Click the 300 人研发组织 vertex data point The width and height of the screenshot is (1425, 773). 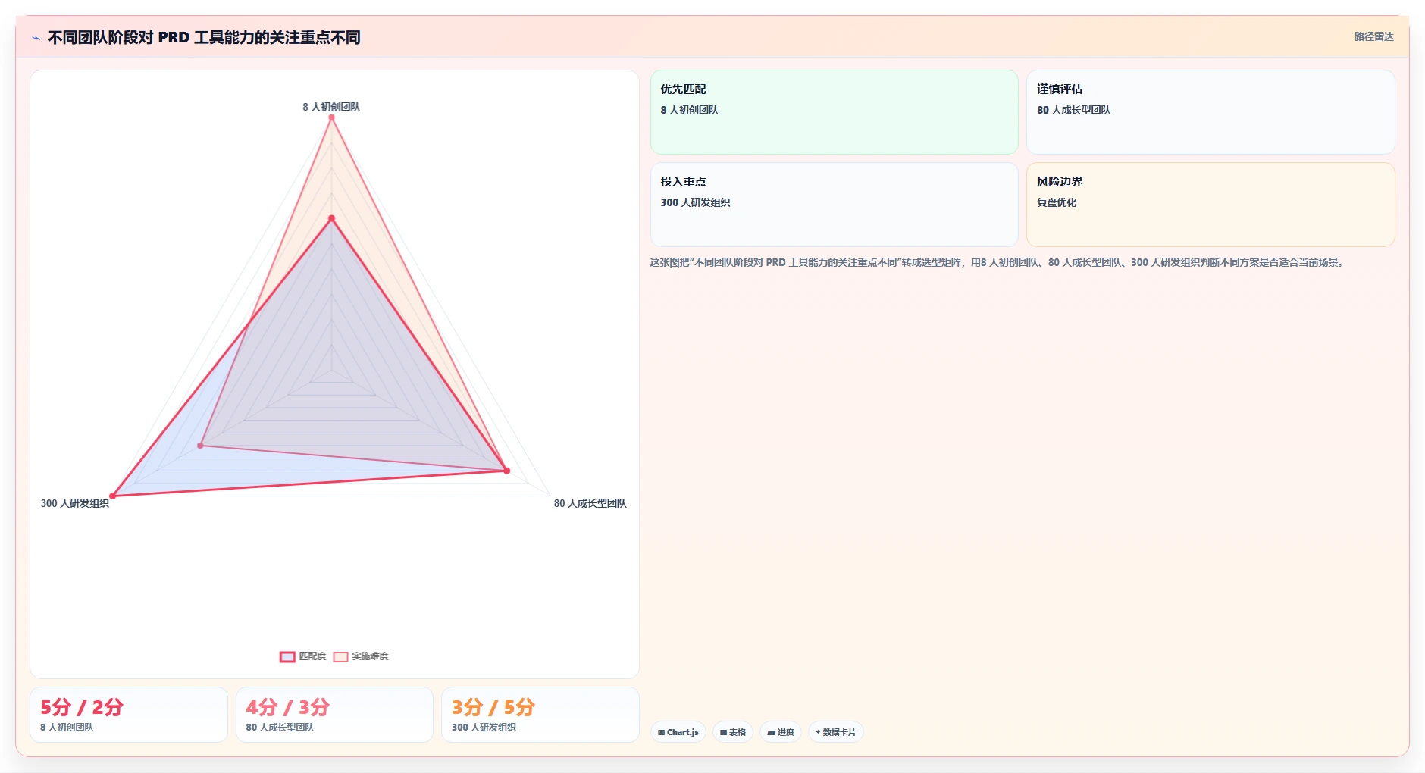point(113,496)
